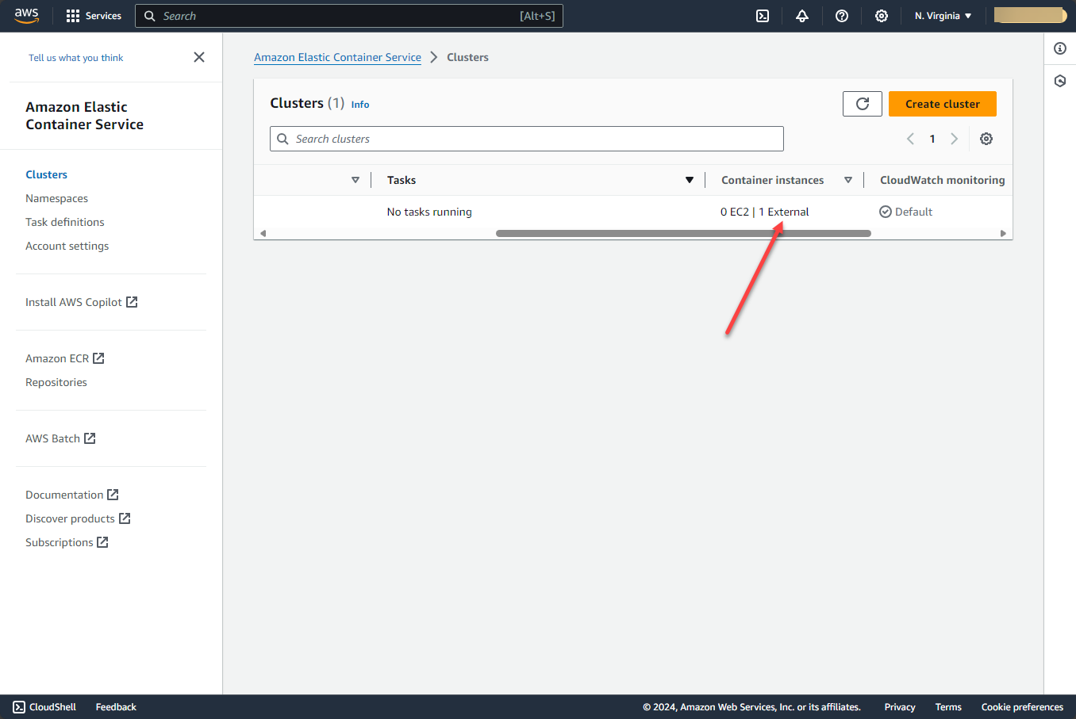Open Namespaces in the sidebar
1076x719 pixels.
click(56, 198)
